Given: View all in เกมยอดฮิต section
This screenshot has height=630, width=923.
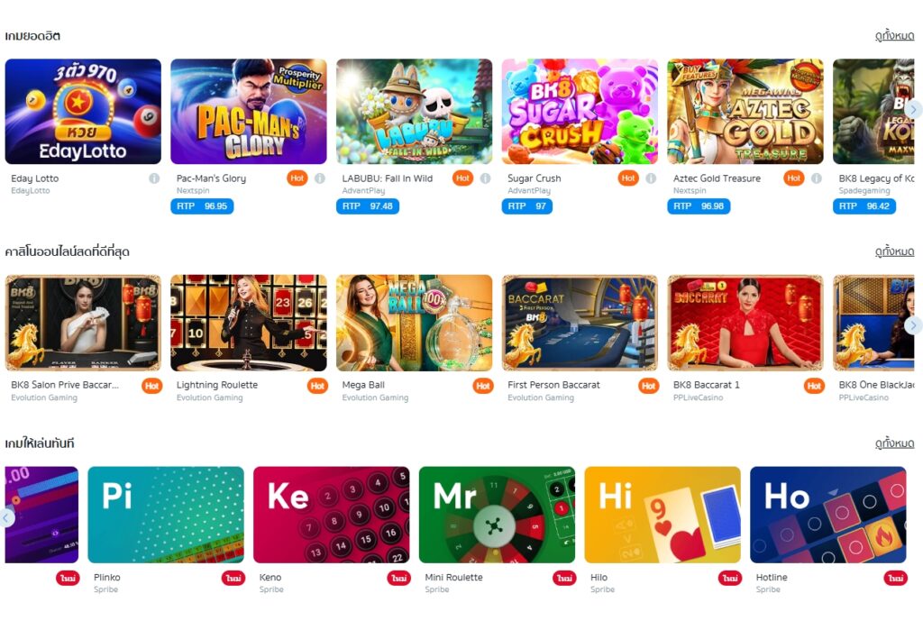Looking at the screenshot, I should [894, 36].
